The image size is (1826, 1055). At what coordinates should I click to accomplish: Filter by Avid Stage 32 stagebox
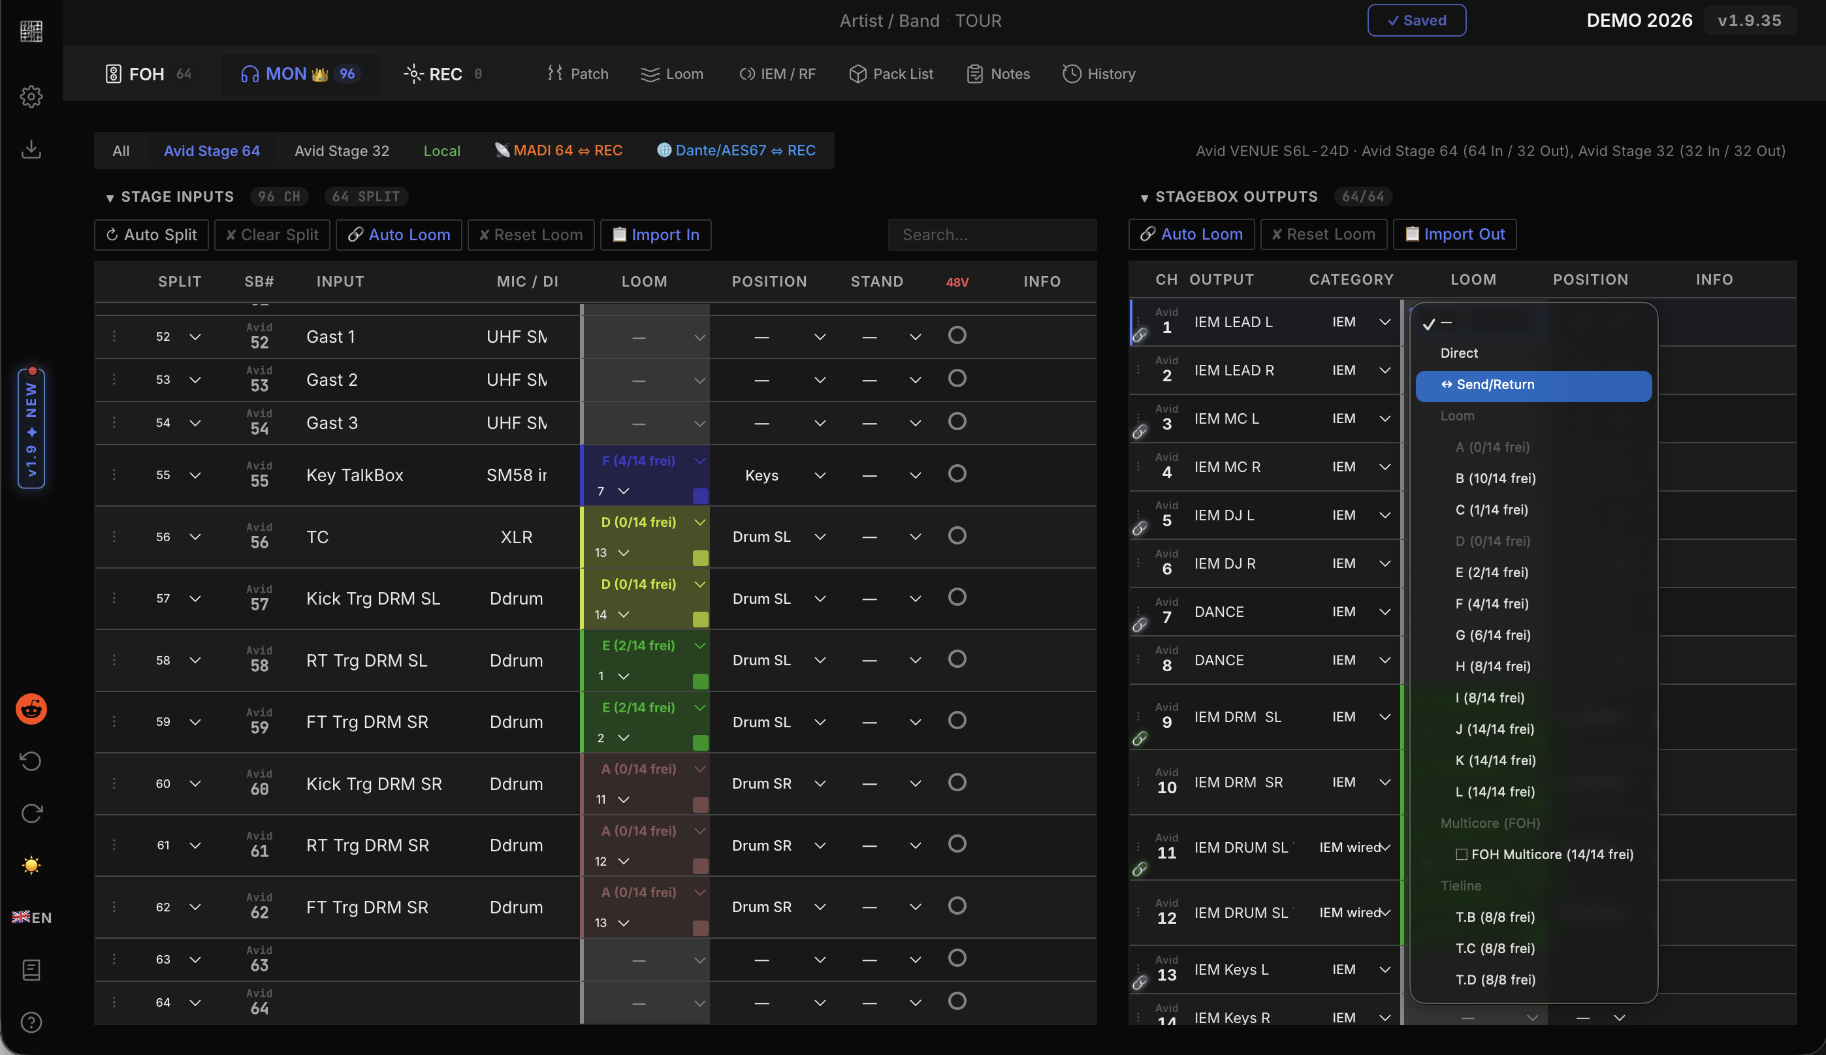[342, 151]
